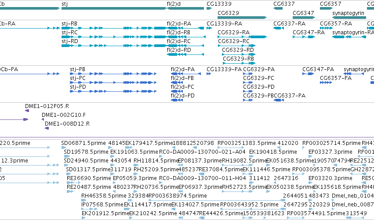Click CG6329-RD transcript label
Image resolution: width=374 pixels, height=220 pixels.
point(238,50)
